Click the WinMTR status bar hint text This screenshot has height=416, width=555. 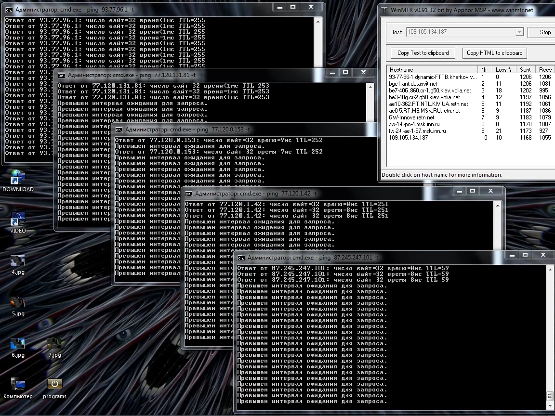point(442,175)
